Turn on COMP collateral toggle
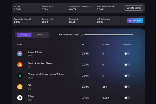 pyautogui.click(x=127, y=76)
